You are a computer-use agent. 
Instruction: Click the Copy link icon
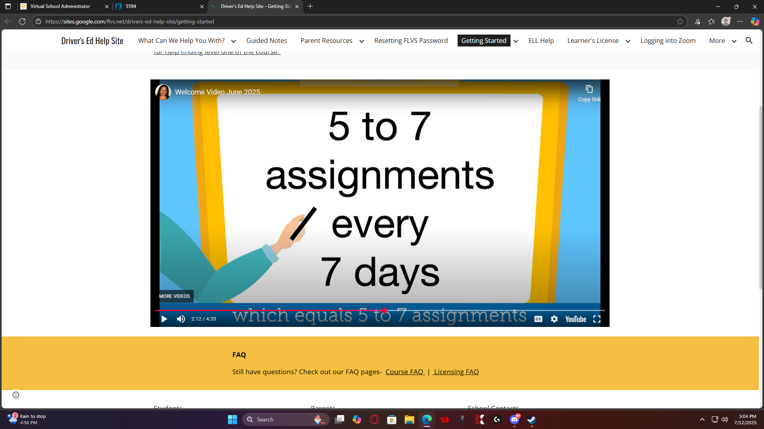[x=589, y=89]
